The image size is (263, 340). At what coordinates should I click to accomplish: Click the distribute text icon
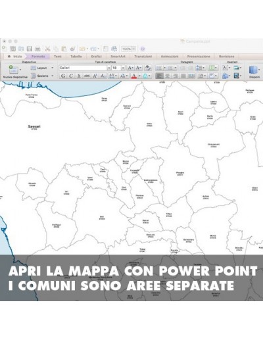(x=191, y=76)
